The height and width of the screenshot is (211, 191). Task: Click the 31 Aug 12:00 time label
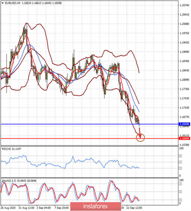26,208
